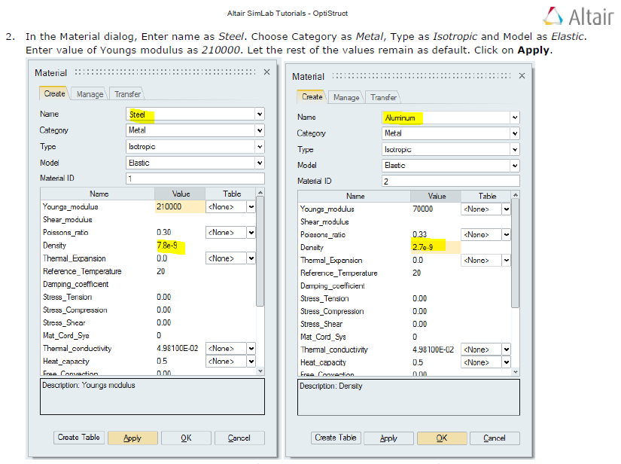
Task: Expand Thermal_conductivity Table dropdown in Aluminum dialog
Action: tap(506, 350)
